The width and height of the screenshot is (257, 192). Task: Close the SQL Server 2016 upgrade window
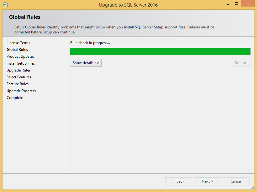pyautogui.click(x=248, y=4)
